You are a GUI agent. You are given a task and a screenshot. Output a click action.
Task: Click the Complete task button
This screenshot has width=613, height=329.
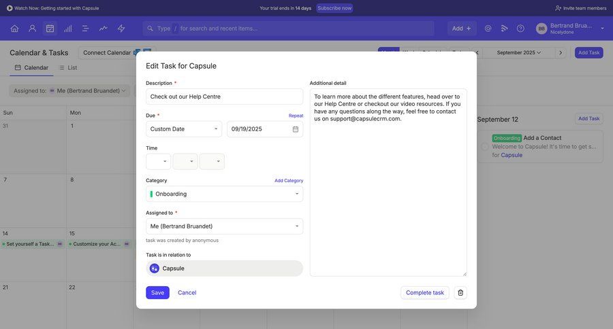pyautogui.click(x=424, y=293)
